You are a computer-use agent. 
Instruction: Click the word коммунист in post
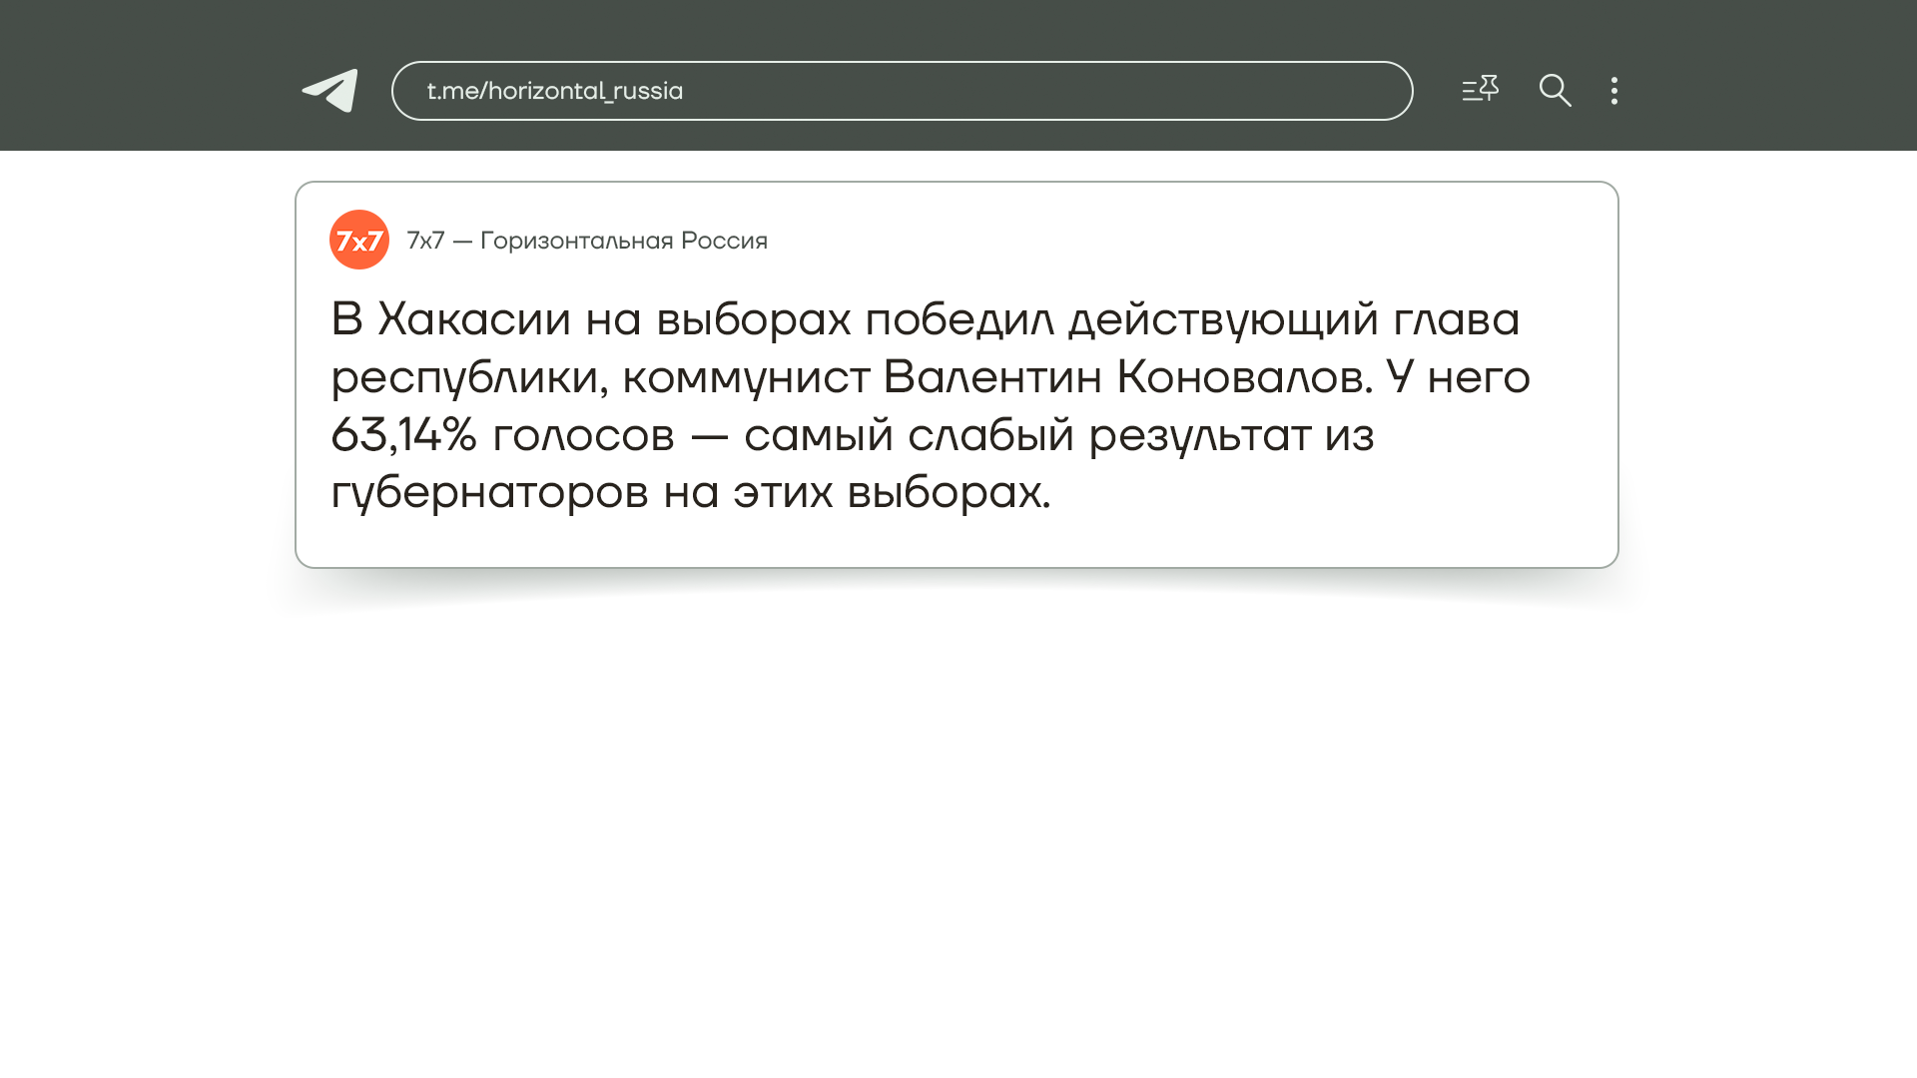(746, 377)
